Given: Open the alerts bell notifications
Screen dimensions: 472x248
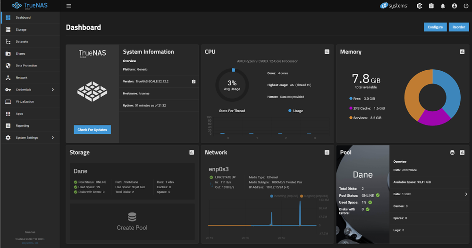Looking at the screenshot, I should point(443,6).
